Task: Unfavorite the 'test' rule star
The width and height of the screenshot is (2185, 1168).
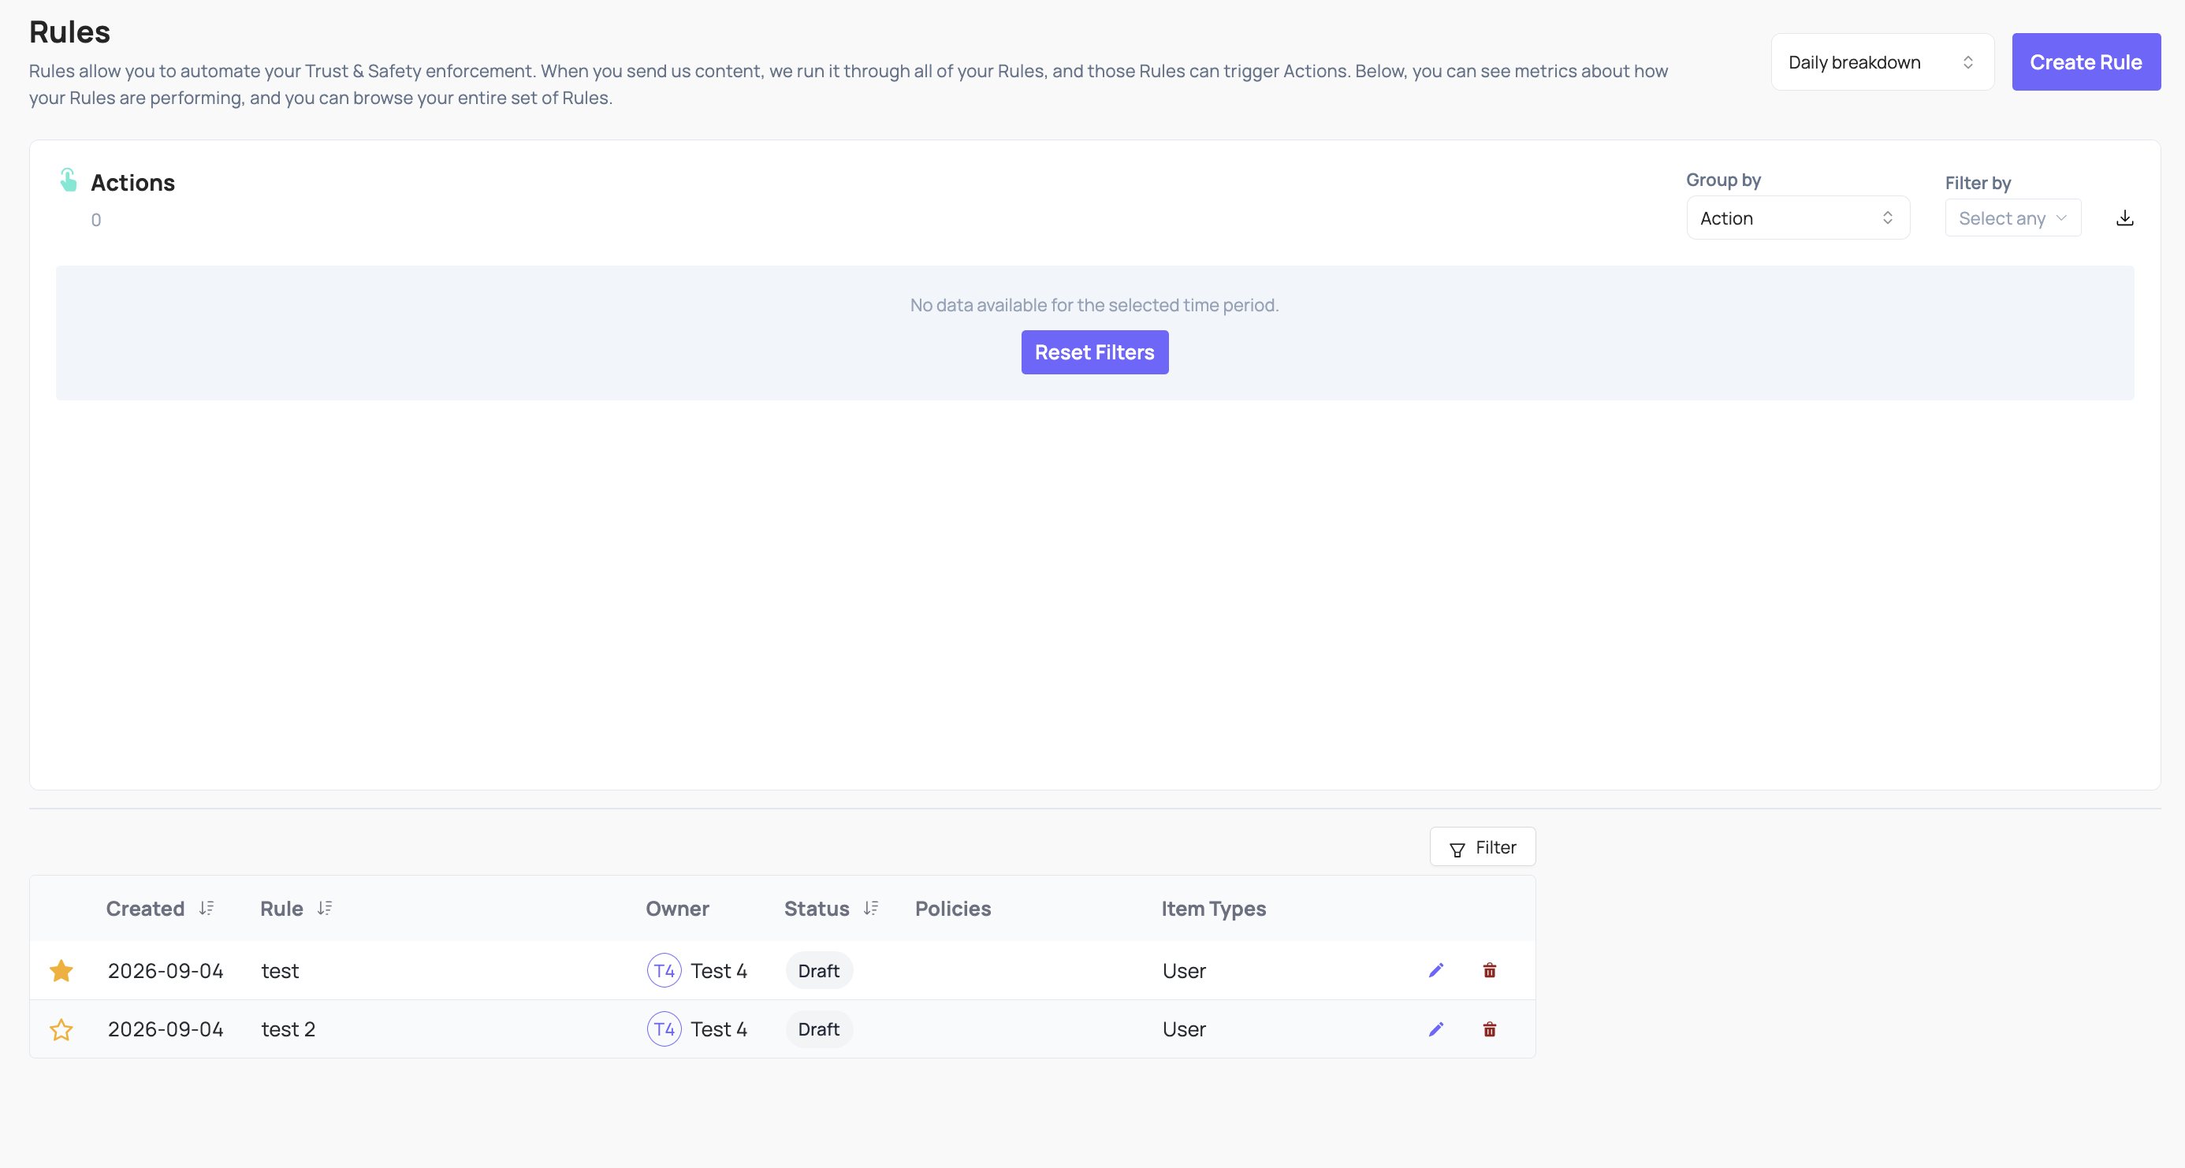Action: (61, 970)
